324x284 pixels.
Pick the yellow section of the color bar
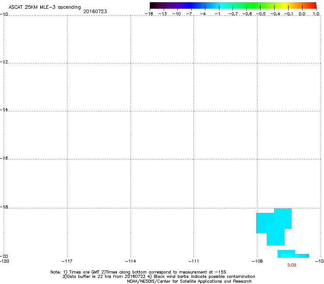pos(285,6)
